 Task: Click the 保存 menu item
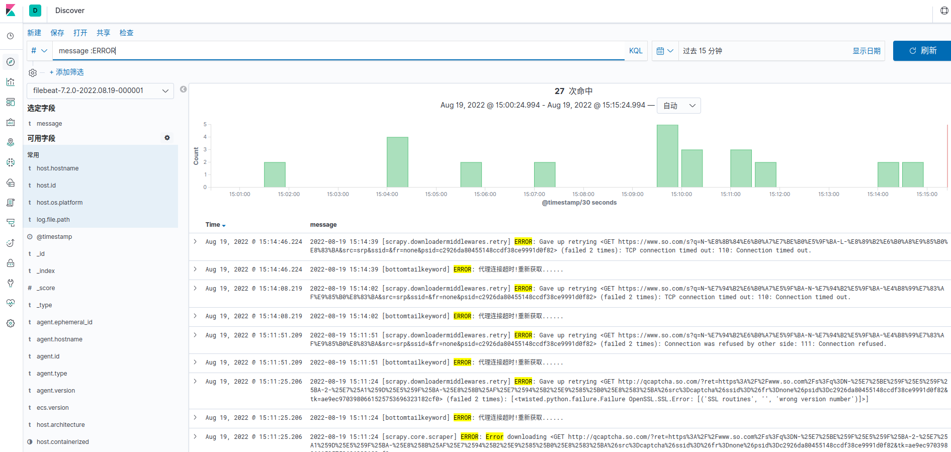point(57,33)
